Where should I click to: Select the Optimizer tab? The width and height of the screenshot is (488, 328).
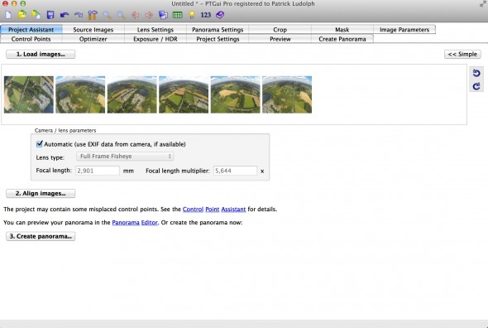pos(93,39)
